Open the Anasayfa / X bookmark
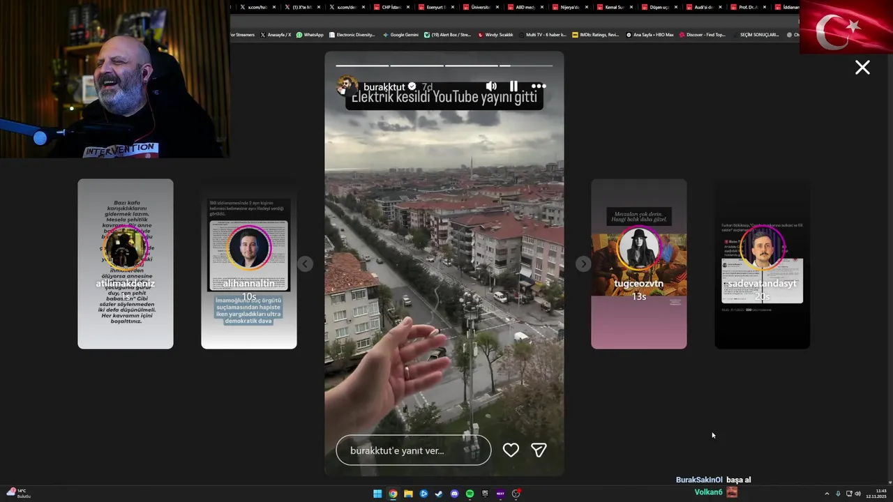The width and height of the screenshot is (893, 502). coord(276,34)
